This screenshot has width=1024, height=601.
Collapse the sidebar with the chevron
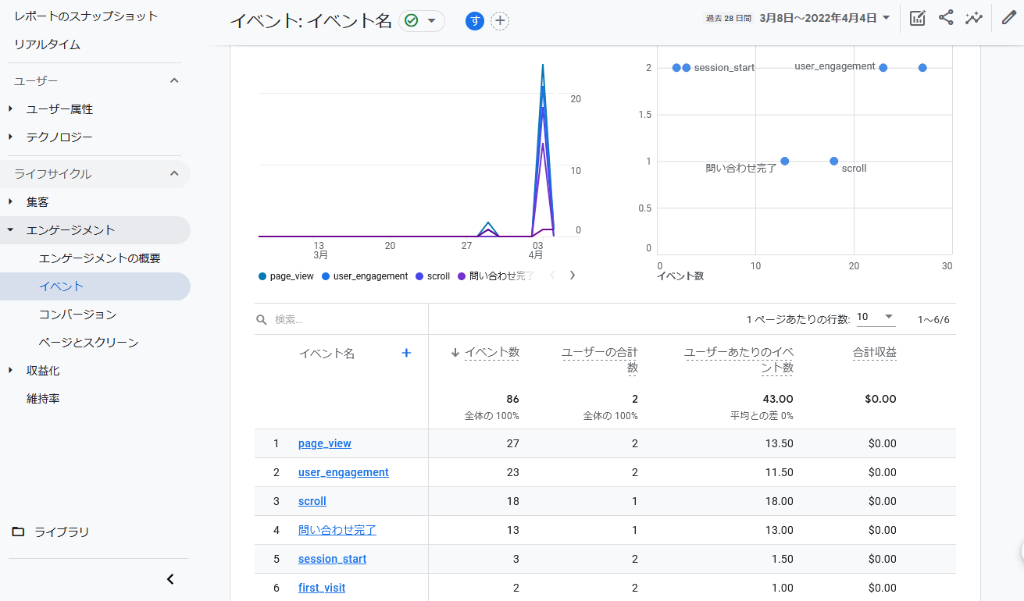[x=171, y=579]
